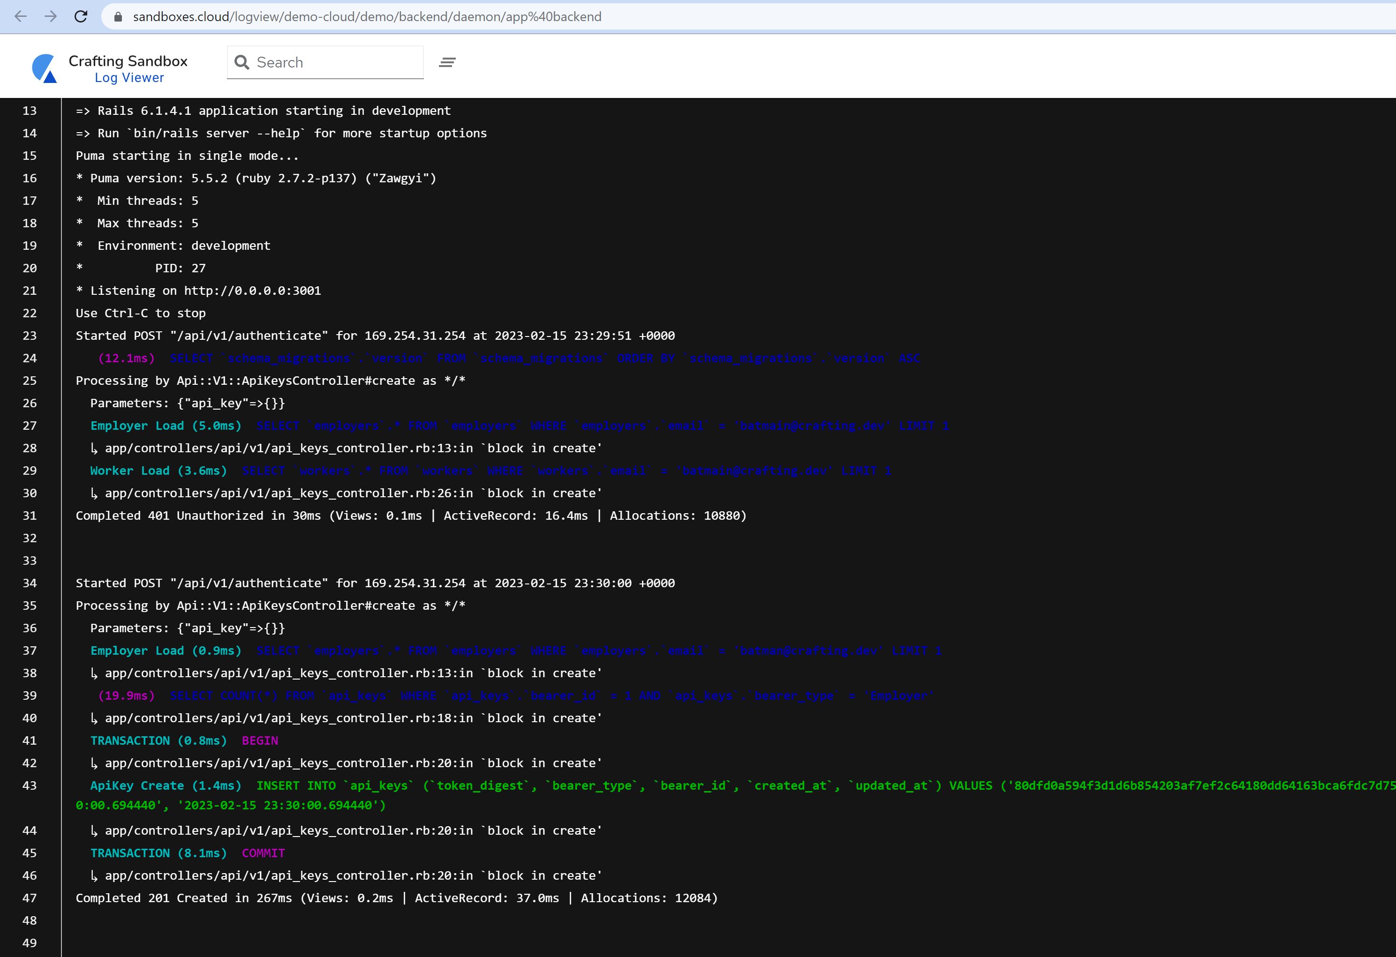Click the browser back arrow
Screen dimensions: 1396x957
21,17
